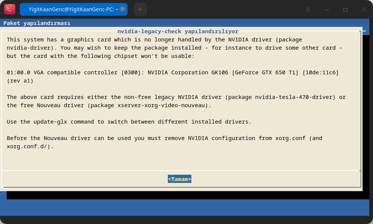Click the 'update-glx' command text
The height and width of the screenshot is (224, 373).
(x=50, y=122)
